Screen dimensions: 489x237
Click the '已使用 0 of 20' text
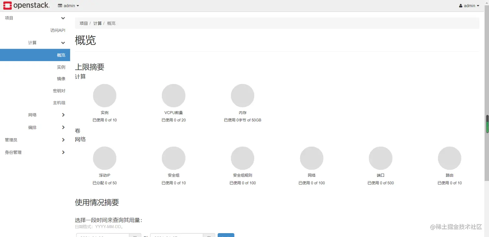point(174,120)
